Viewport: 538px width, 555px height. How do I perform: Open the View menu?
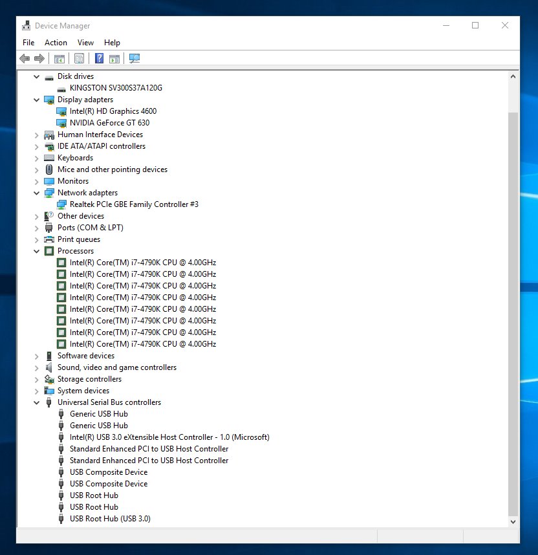tap(85, 43)
